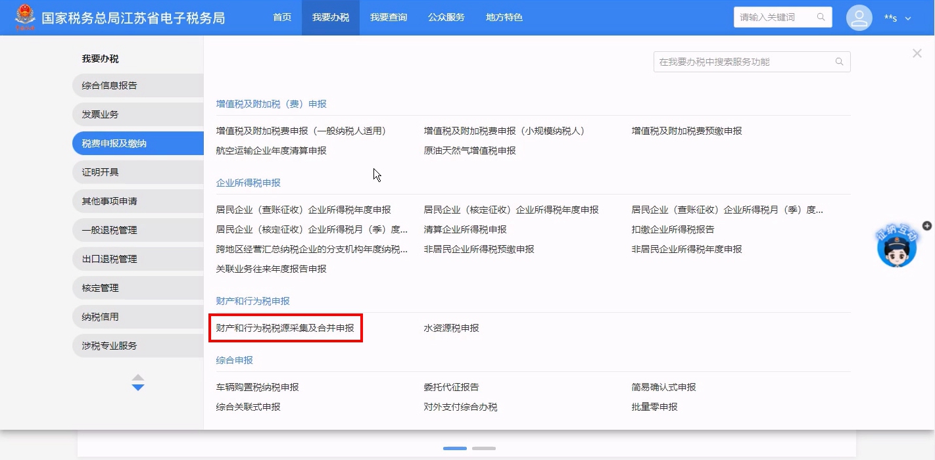Viewport: 935px width, 460px height.
Task: Select 发票业务 in the left sidebar
Action: pos(100,114)
